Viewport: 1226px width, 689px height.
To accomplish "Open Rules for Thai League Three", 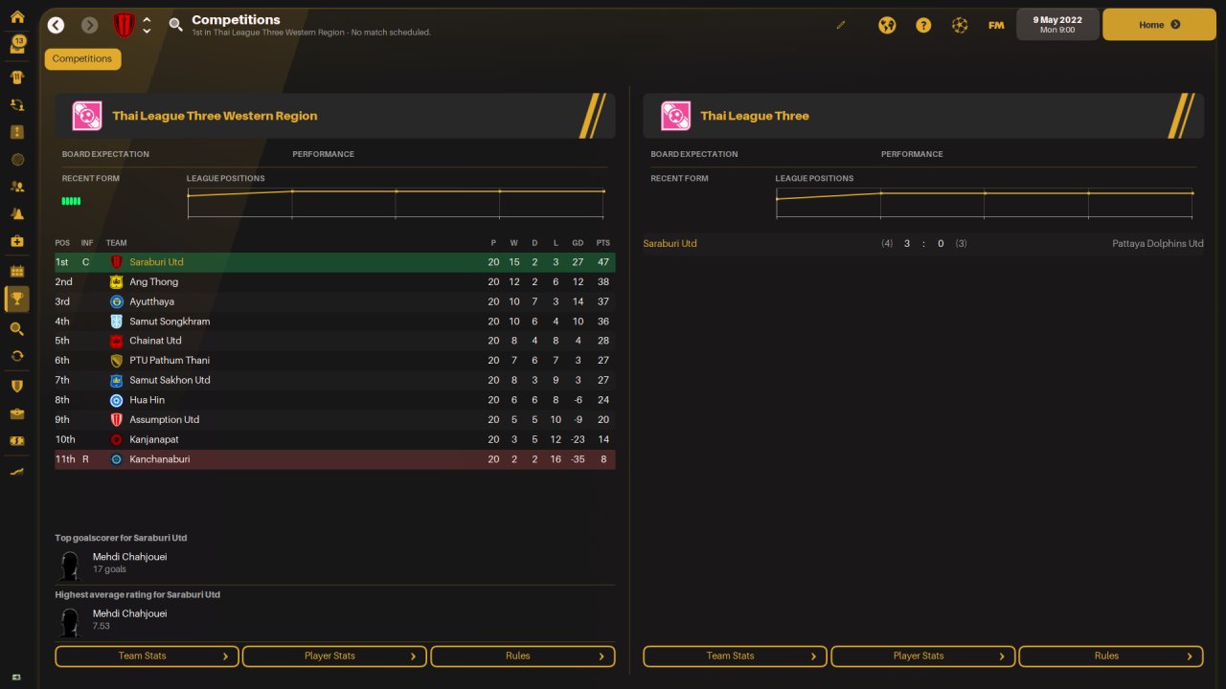I will coord(1111,656).
